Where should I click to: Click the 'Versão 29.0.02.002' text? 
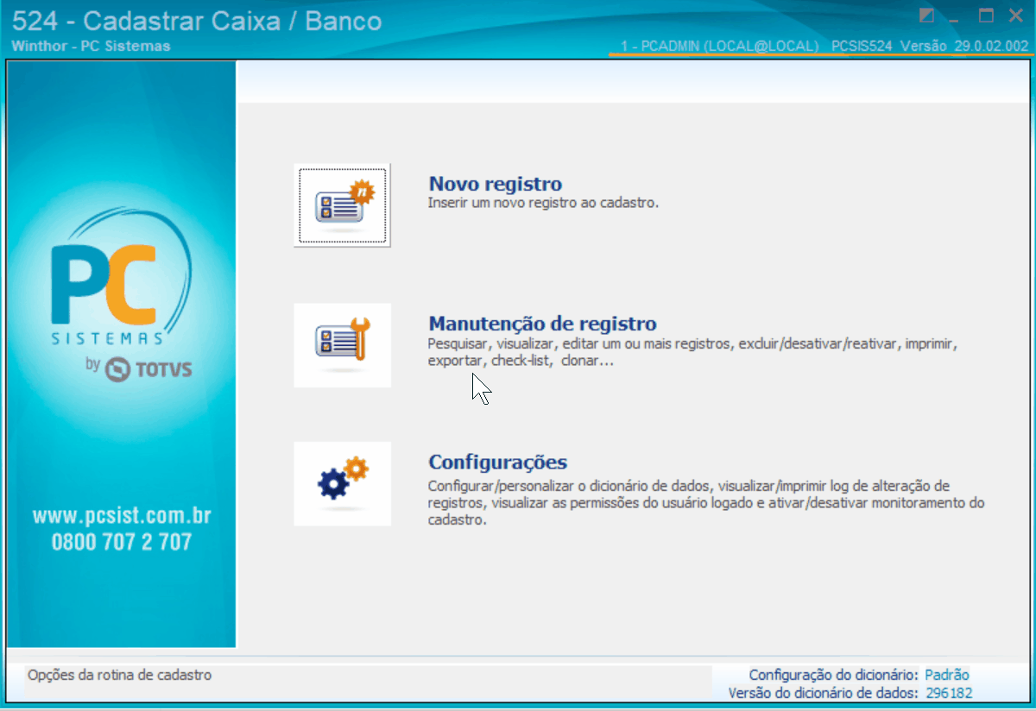(964, 46)
